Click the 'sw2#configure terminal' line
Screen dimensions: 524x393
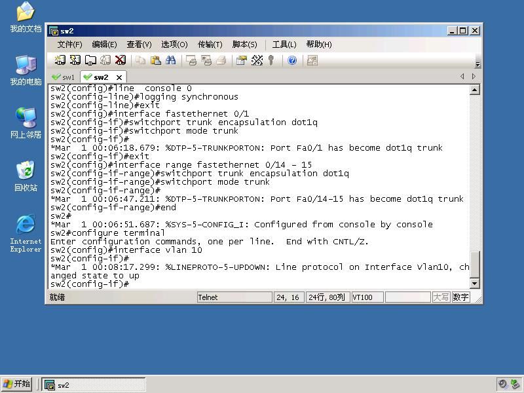(x=107, y=233)
